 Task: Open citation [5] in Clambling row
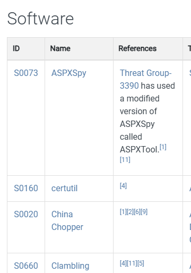tap(141, 263)
